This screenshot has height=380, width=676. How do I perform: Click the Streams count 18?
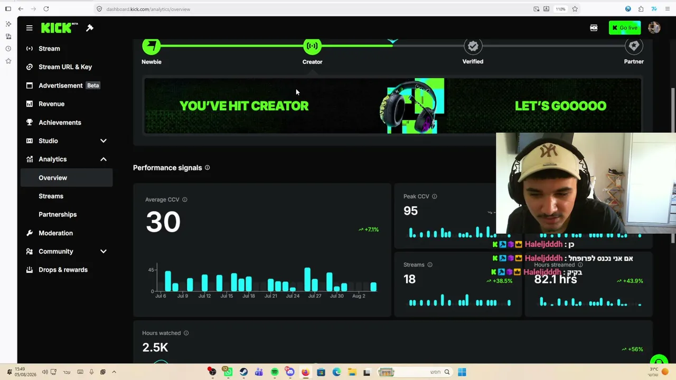tap(409, 279)
